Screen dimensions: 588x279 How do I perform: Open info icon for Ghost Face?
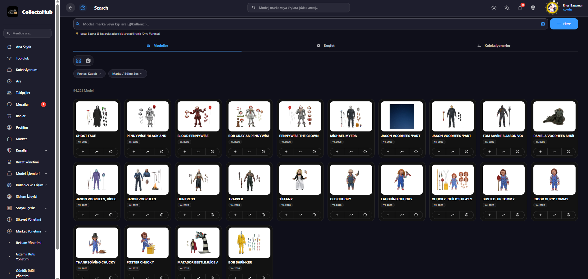pyautogui.click(x=111, y=152)
